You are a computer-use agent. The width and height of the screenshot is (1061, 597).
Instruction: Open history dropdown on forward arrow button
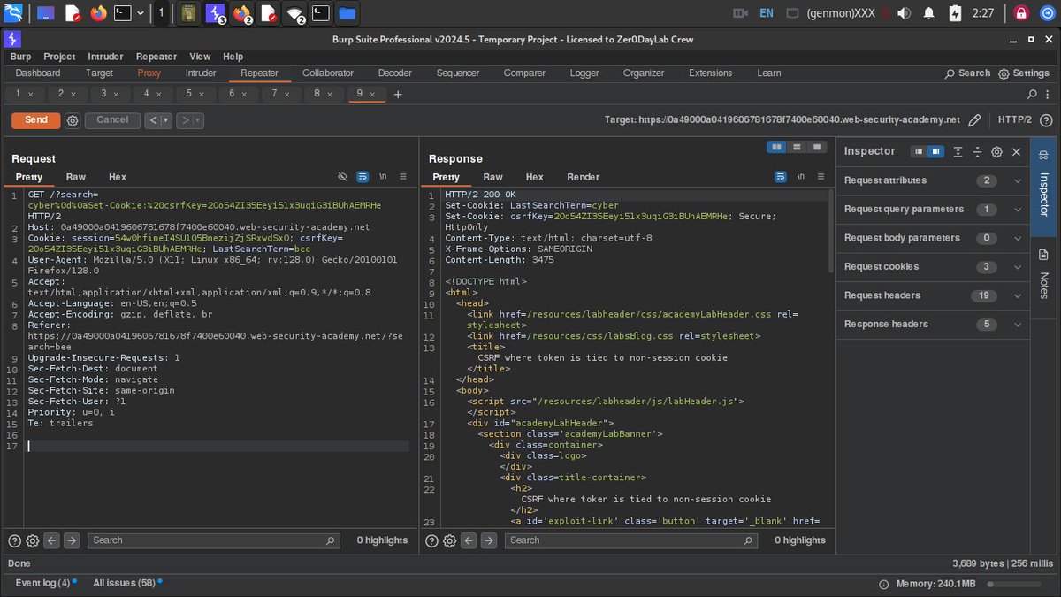[x=199, y=120]
